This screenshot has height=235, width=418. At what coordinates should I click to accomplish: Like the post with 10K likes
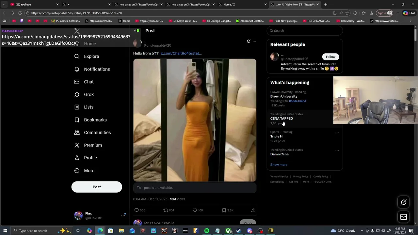pos(198,210)
